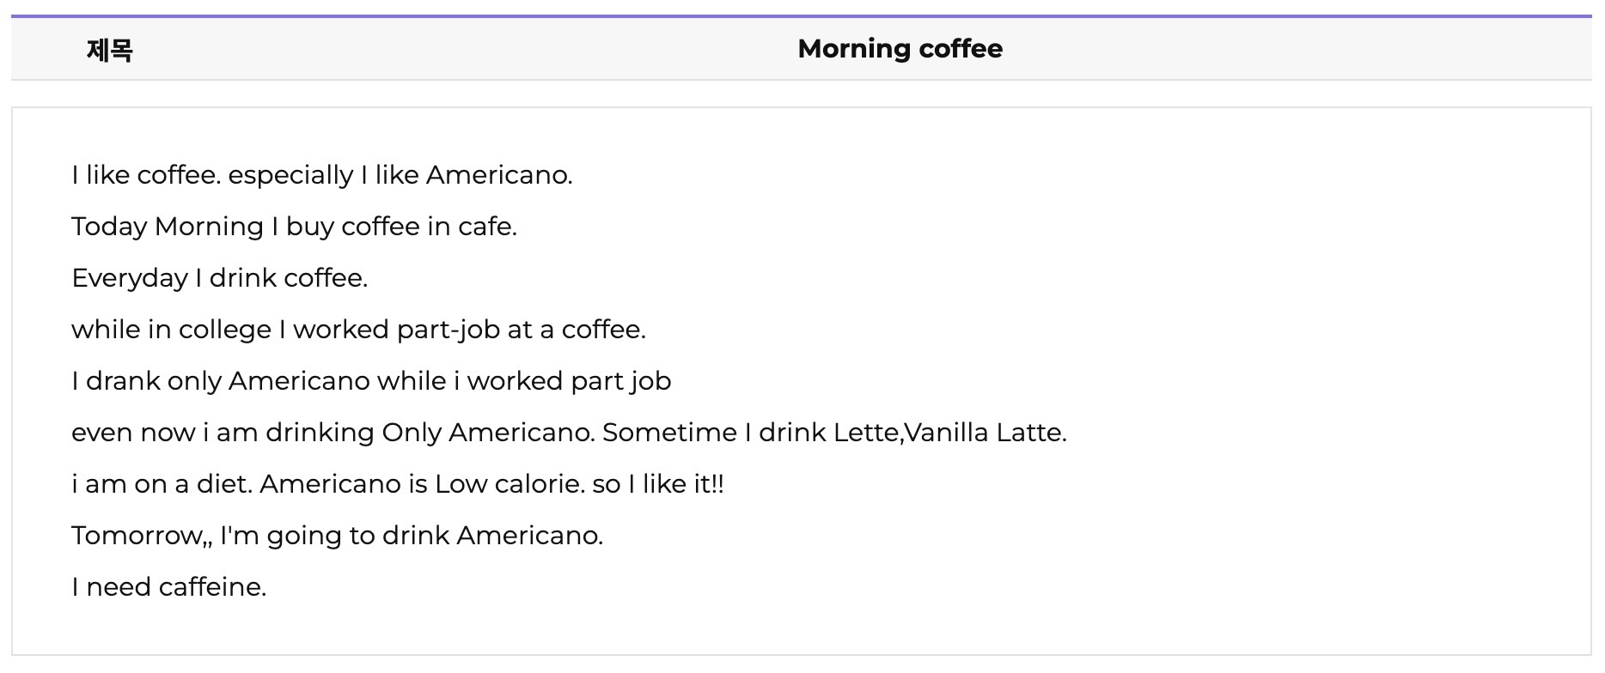Click the line "I drank only Americano while"
The height and width of the screenshot is (673, 1605).
pyautogui.click(x=371, y=382)
